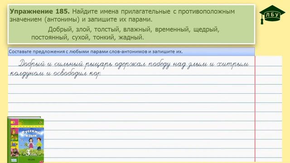Screen dimensions: 290x163
Task: Click the word 'Добрый' in the word list
Action: (x=60, y=29)
